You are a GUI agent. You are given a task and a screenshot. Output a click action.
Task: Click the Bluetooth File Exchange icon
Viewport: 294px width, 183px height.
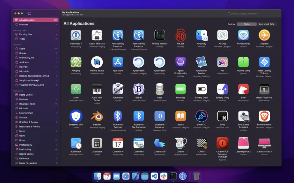(x=139, y=116)
